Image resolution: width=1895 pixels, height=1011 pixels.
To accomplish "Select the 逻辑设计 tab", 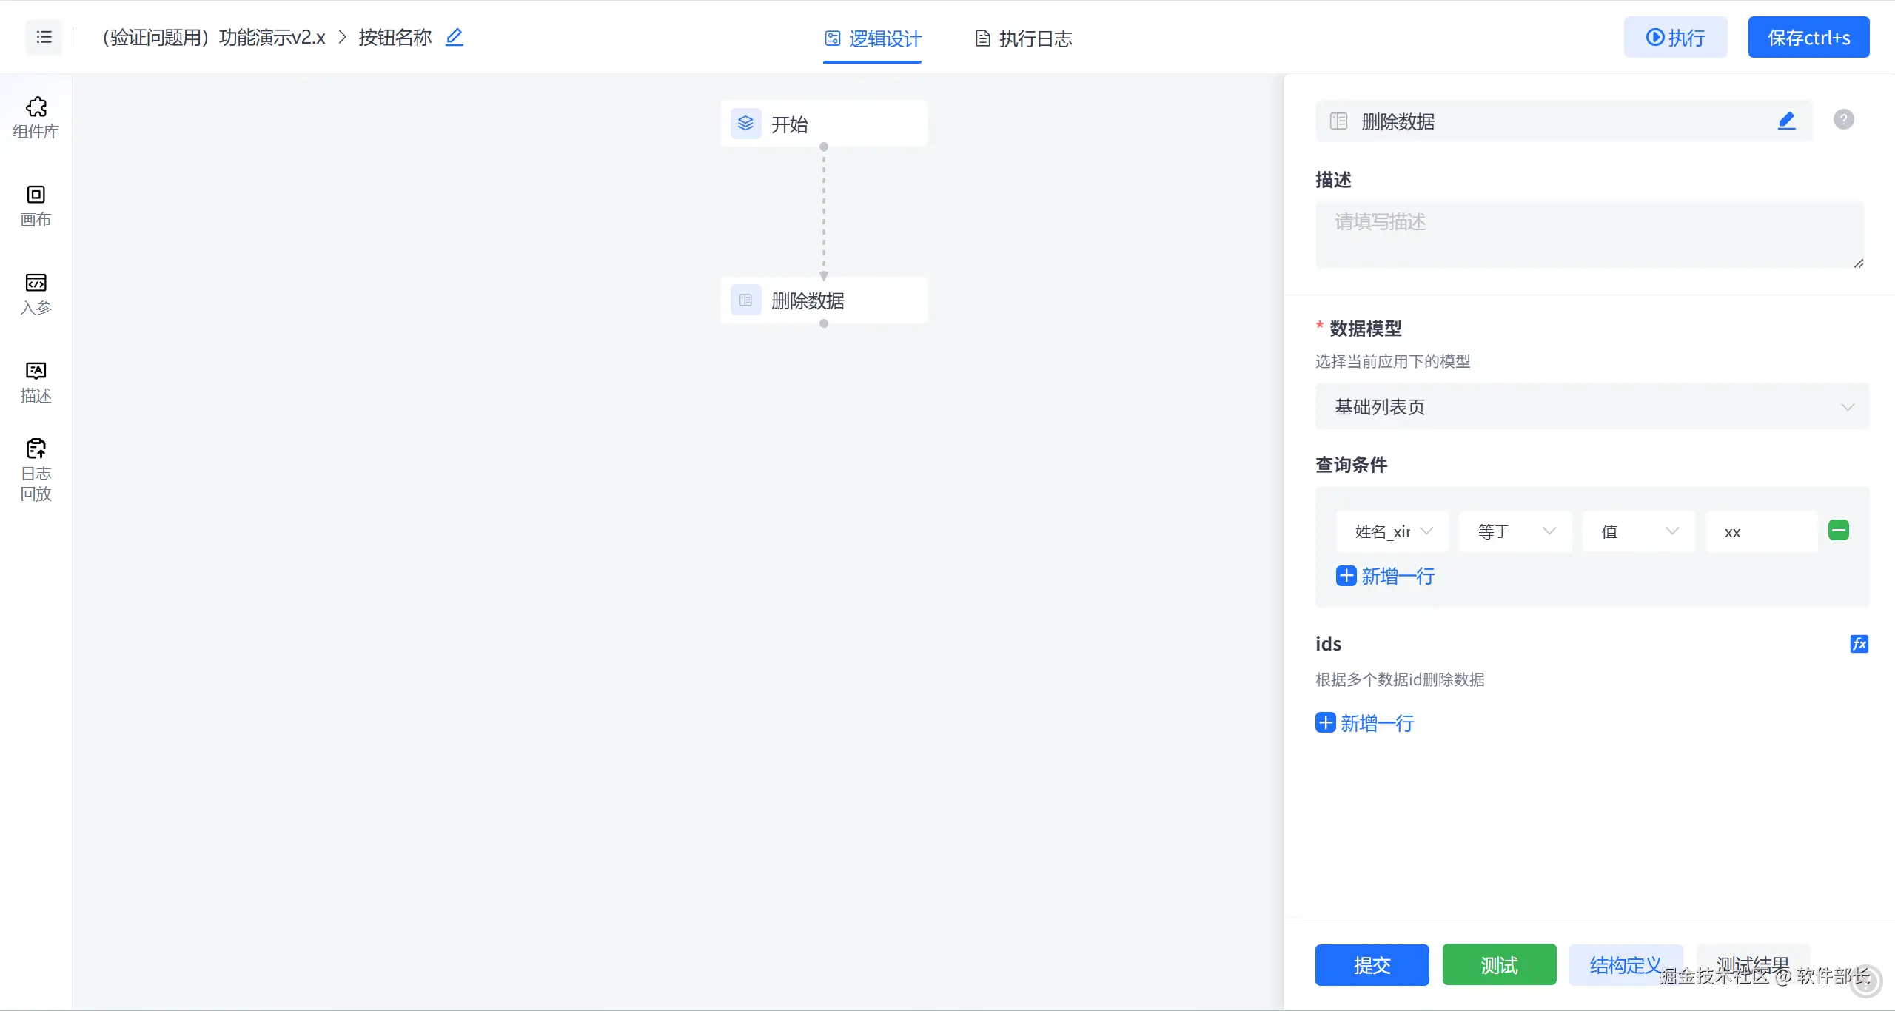I will [873, 38].
